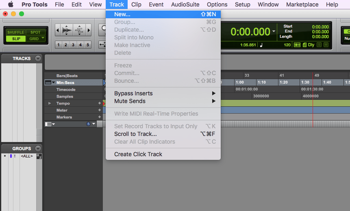Screen dimensions: 350x211
Task: Click the quarter note metronome icon
Action: (x=261, y=45)
